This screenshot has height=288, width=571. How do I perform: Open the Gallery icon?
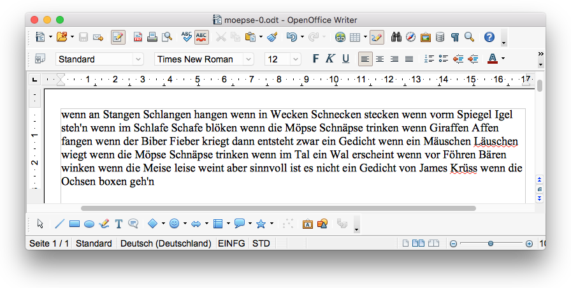[425, 37]
